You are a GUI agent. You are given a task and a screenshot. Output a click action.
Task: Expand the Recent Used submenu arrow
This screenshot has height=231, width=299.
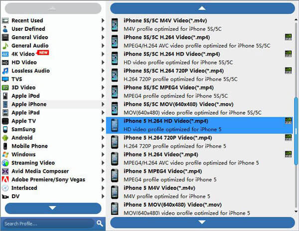tap(103, 20)
